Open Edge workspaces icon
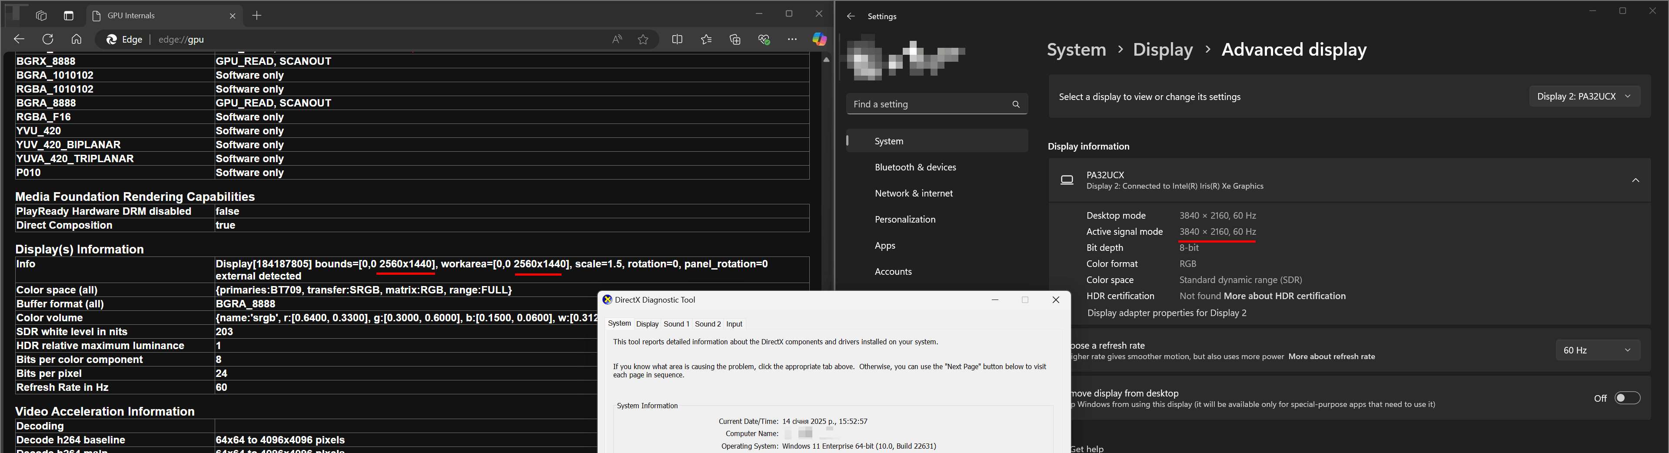This screenshot has height=453, width=1669. click(x=41, y=16)
